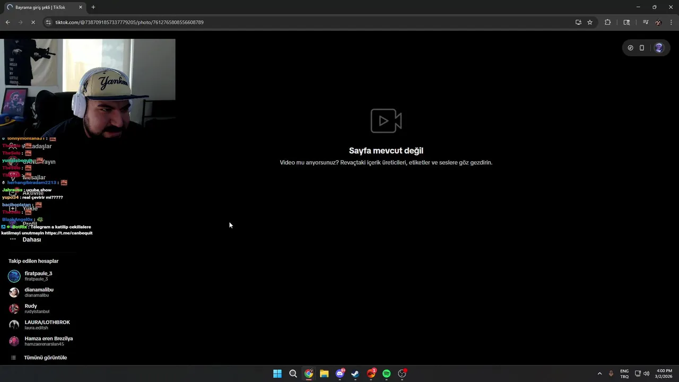Click the install app icon in address bar
The width and height of the screenshot is (679, 382).
coord(578,22)
